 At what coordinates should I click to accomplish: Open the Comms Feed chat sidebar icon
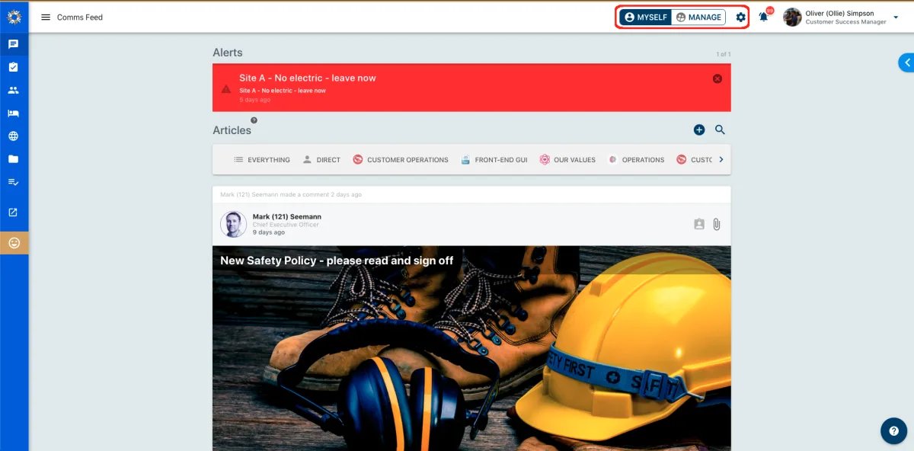[x=14, y=44]
